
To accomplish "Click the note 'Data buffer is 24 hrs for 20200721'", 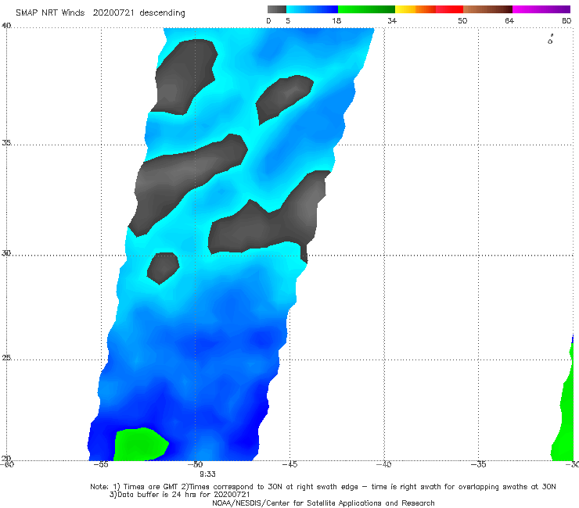I will [179, 495].
